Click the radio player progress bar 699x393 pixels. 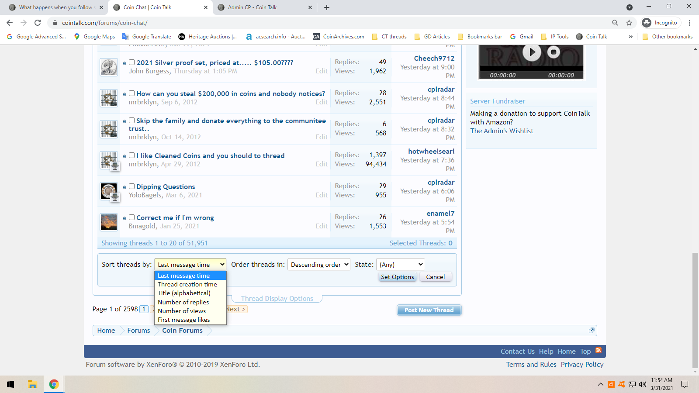click(531, 69)
